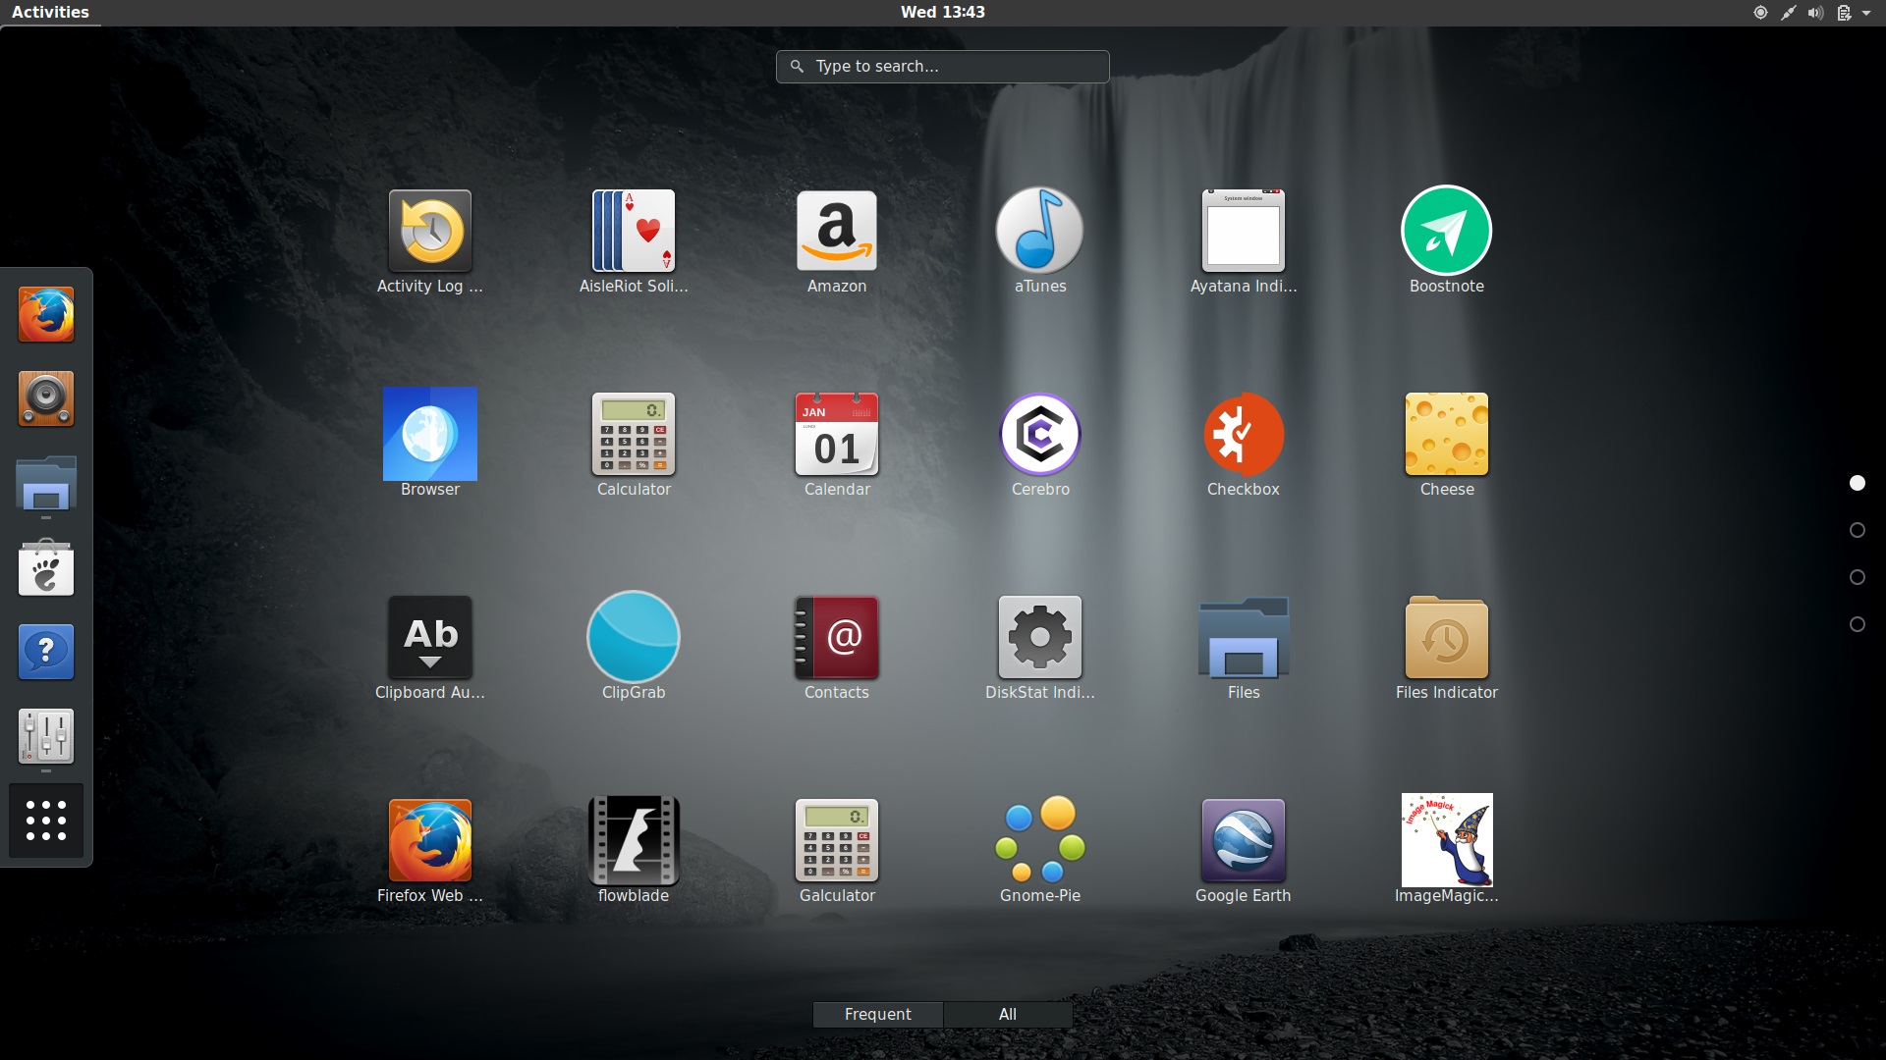Open the Cerebro launcher

[1039, 433]
